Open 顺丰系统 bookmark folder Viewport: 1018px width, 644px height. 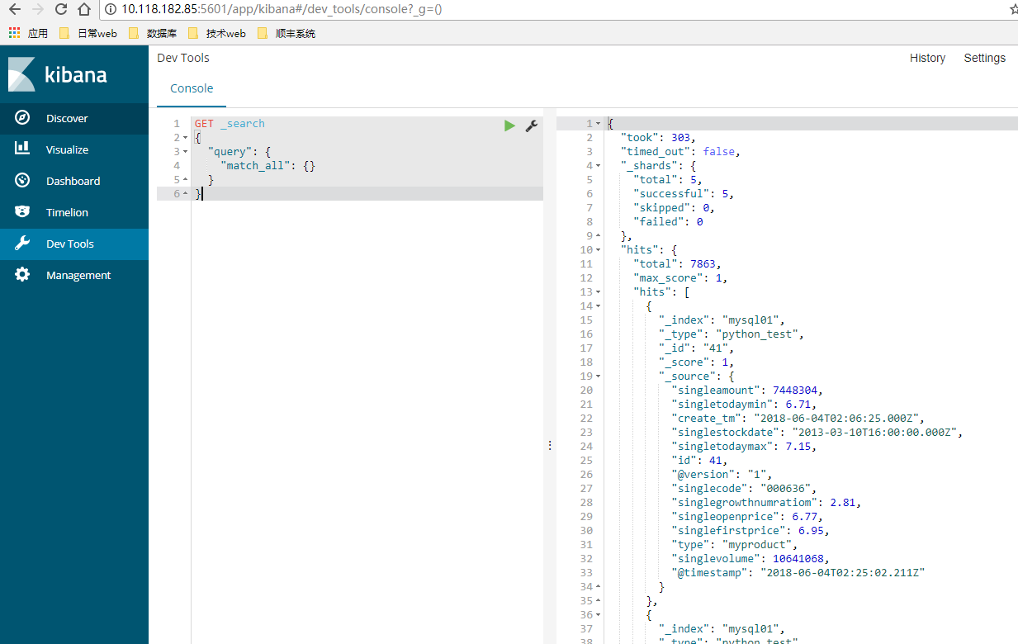[x=286, y=34]
